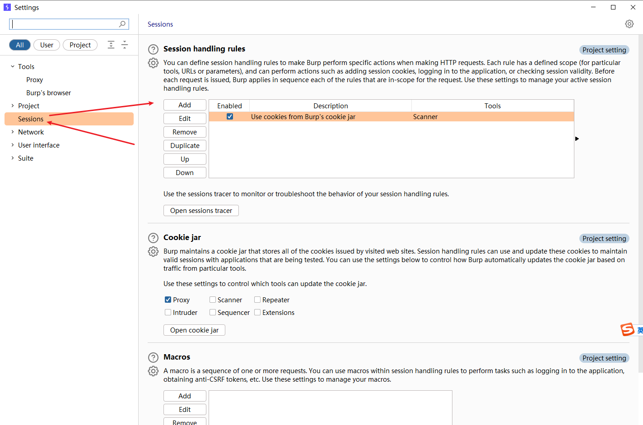
Task: Click the Tools column header
Action: (x=493, y=106)
